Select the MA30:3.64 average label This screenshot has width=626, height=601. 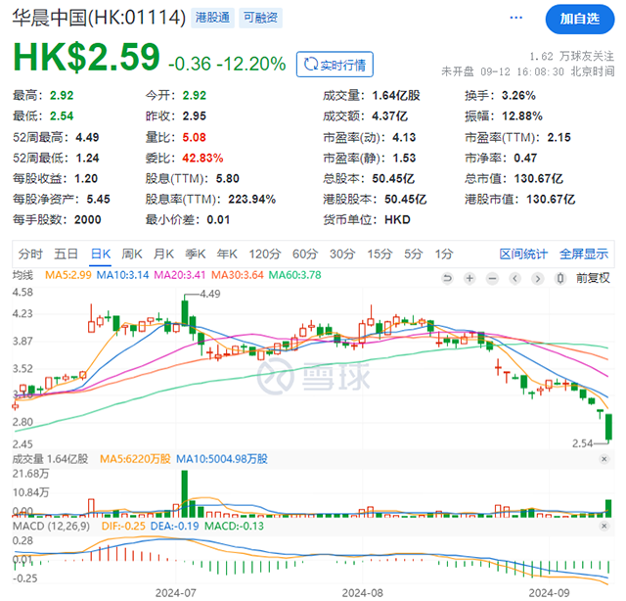[237, 275]
